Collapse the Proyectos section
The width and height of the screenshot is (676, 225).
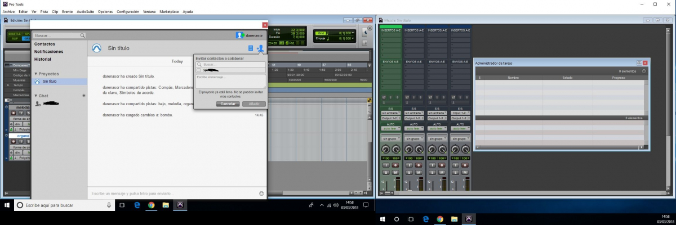click(x=36, y=74)
